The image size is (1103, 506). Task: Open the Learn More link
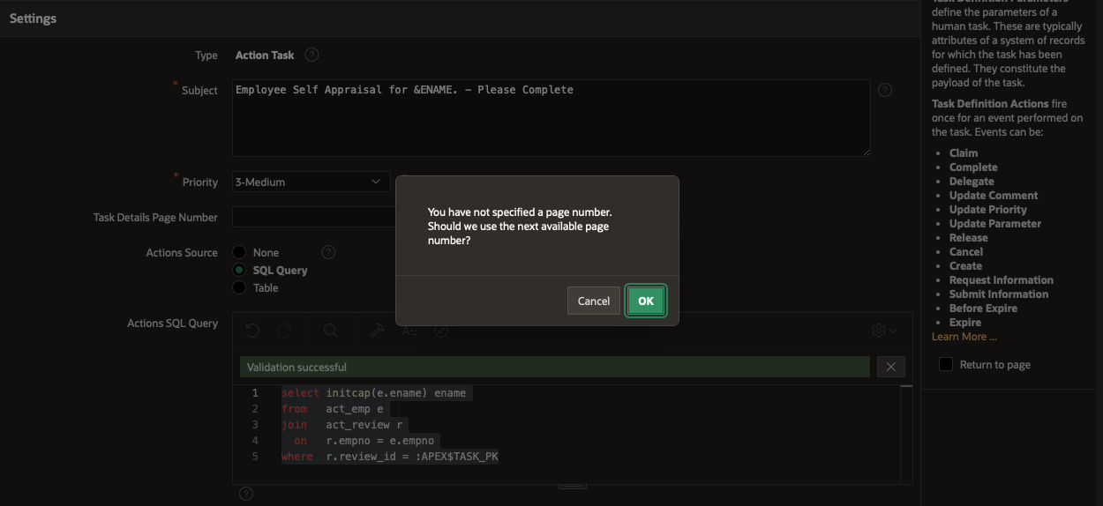pos(964,337)
